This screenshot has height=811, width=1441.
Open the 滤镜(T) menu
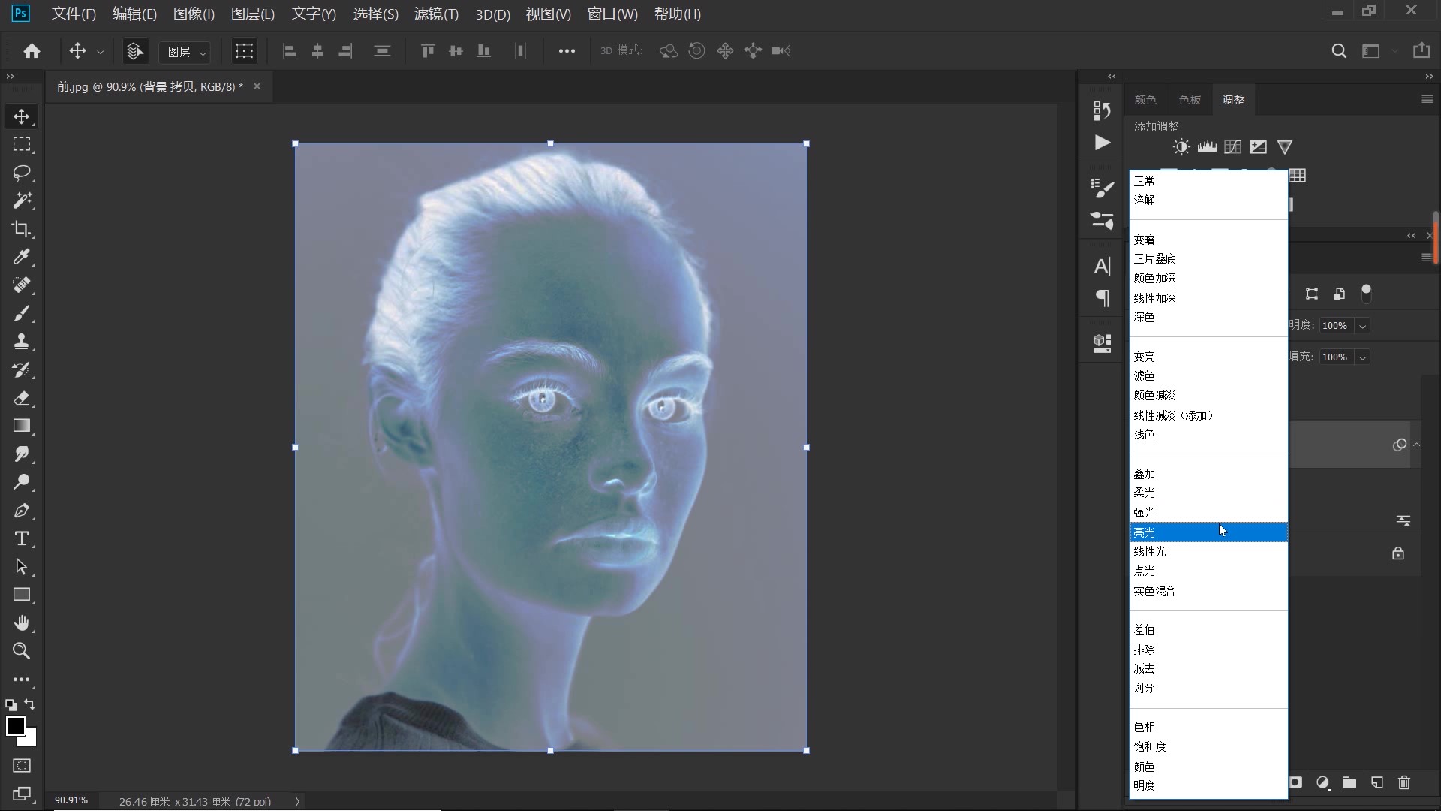click(x=436, y=14)
